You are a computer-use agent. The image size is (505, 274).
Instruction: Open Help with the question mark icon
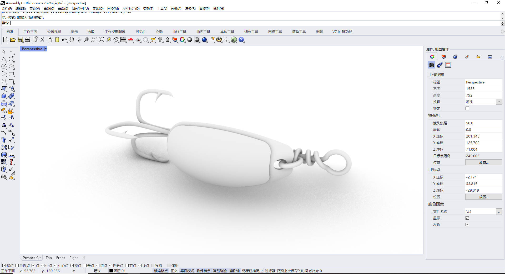tap(241, 40)
